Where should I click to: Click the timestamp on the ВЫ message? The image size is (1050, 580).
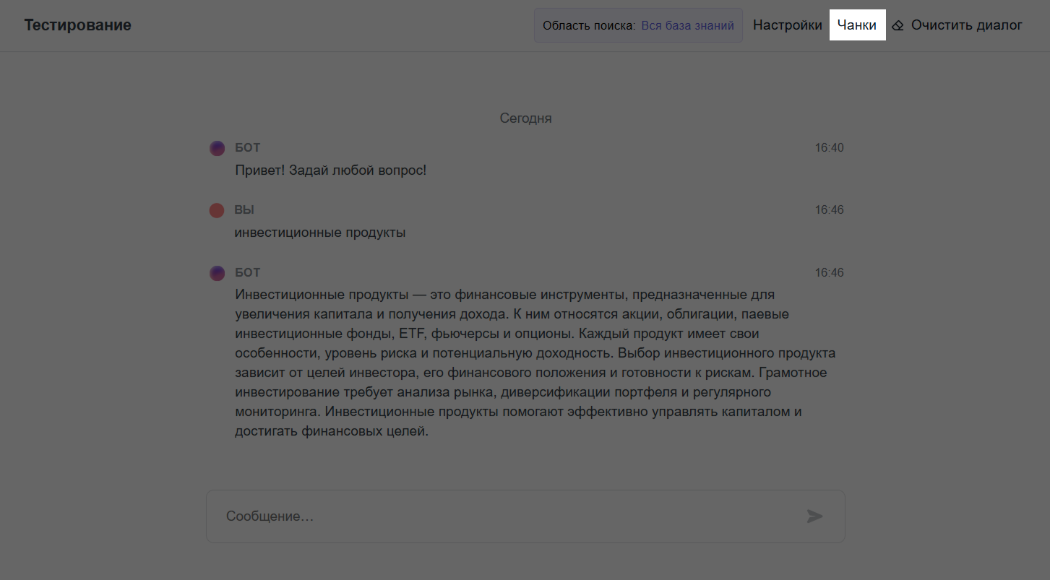[x=829, y=210]
